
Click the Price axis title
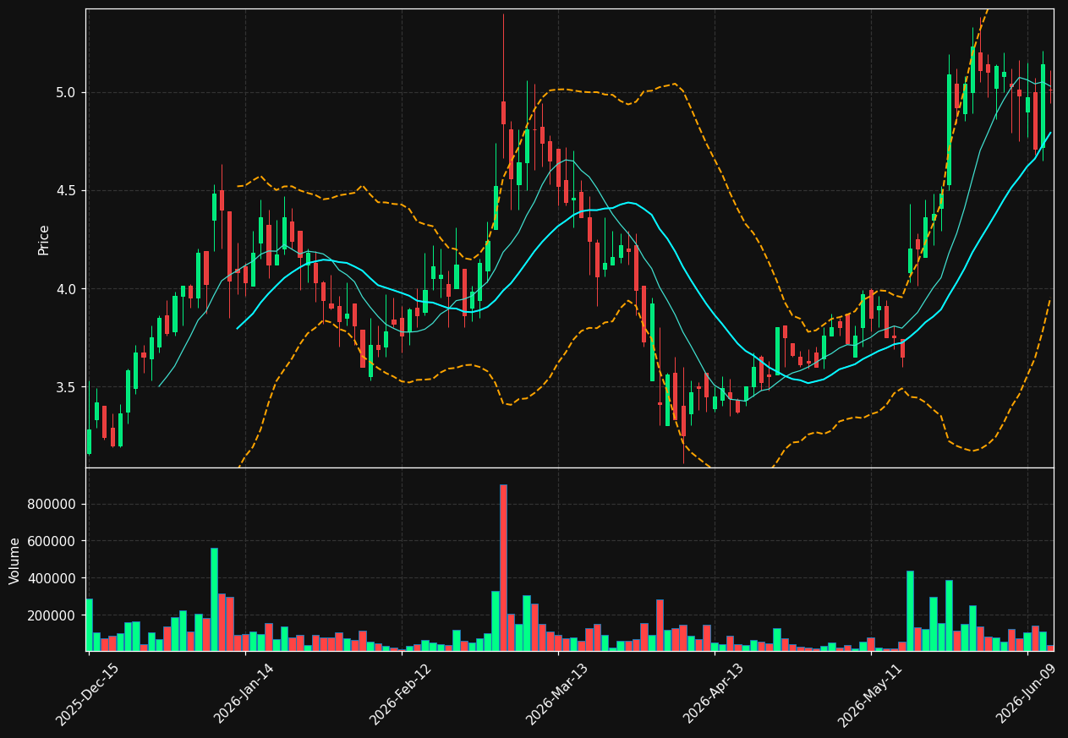(x=43, y=240)
